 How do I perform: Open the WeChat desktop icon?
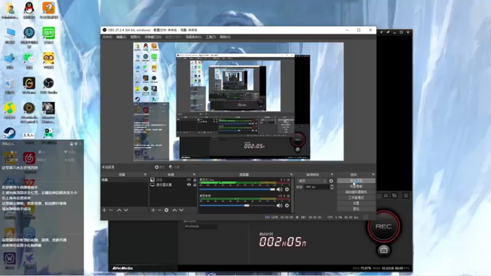29,60
